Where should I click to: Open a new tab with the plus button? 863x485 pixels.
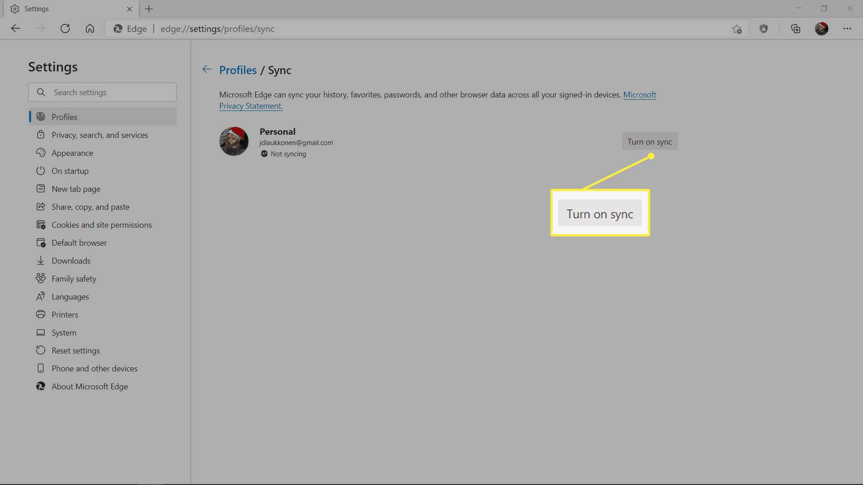[149, 9]
